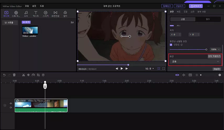Click the 재설정 reset button
Viewport: 224px width, 130px height.
point(217,69)
